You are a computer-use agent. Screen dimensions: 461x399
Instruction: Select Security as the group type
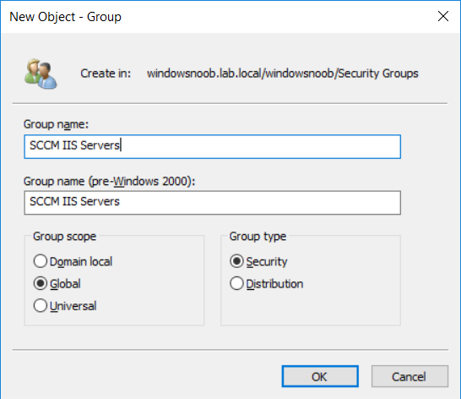tap(236, 261)
